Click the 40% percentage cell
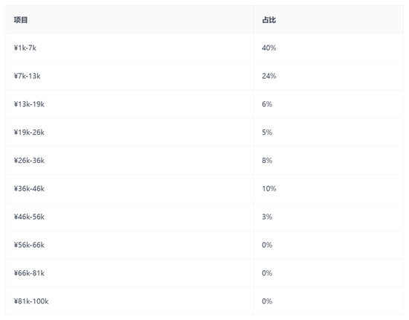 tap(269, 48)
